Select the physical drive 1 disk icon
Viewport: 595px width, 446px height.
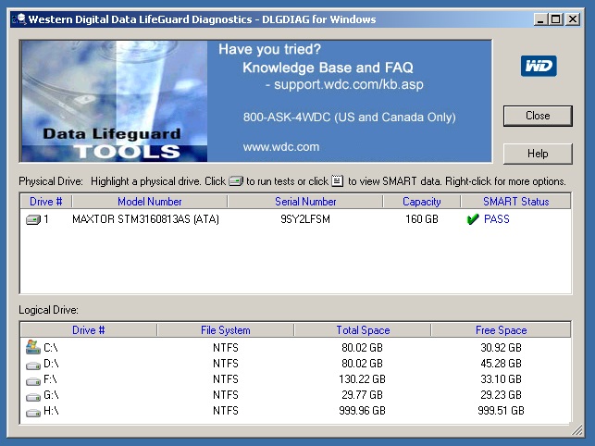(33, 219)
